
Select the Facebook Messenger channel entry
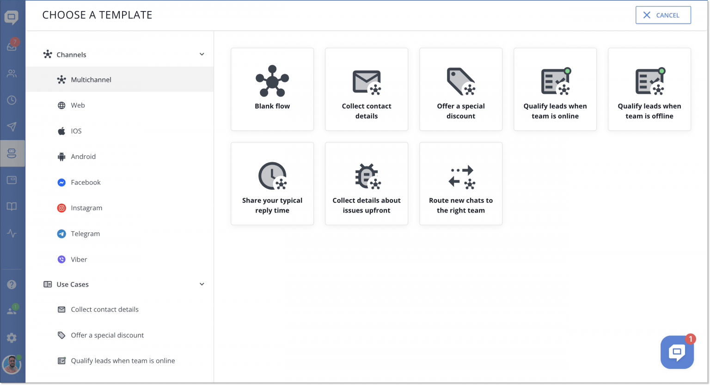(x=86, y=182)
